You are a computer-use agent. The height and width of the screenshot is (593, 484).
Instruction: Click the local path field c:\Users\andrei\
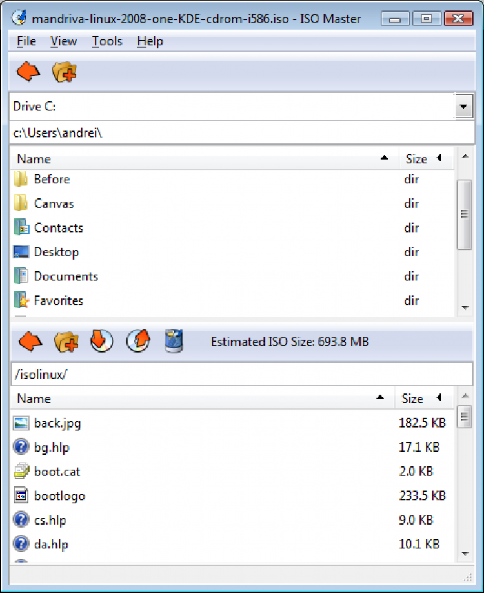[x=241, y=133]
